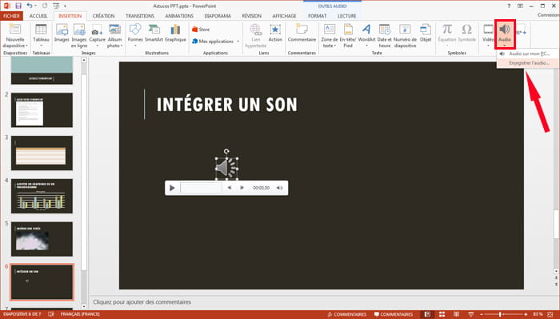
Task: Click the Images en ligne icon
Action: tap(79, 36)
